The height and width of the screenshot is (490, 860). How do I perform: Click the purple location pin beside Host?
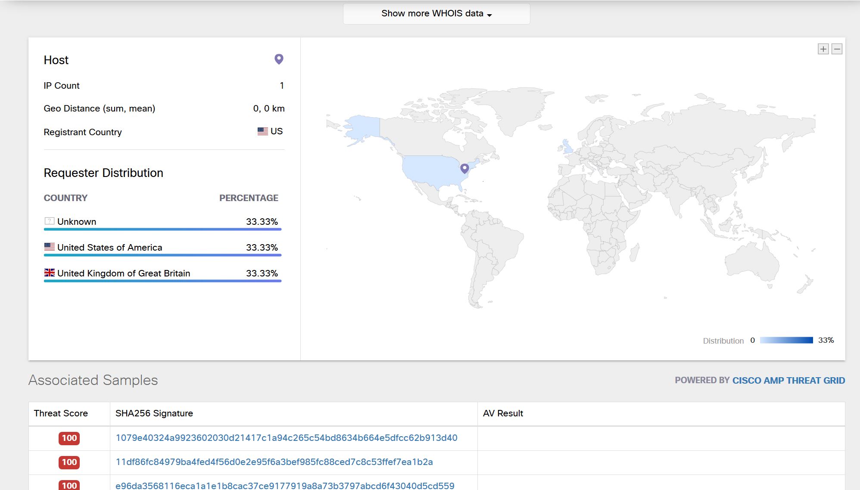[x=279, y=59]
